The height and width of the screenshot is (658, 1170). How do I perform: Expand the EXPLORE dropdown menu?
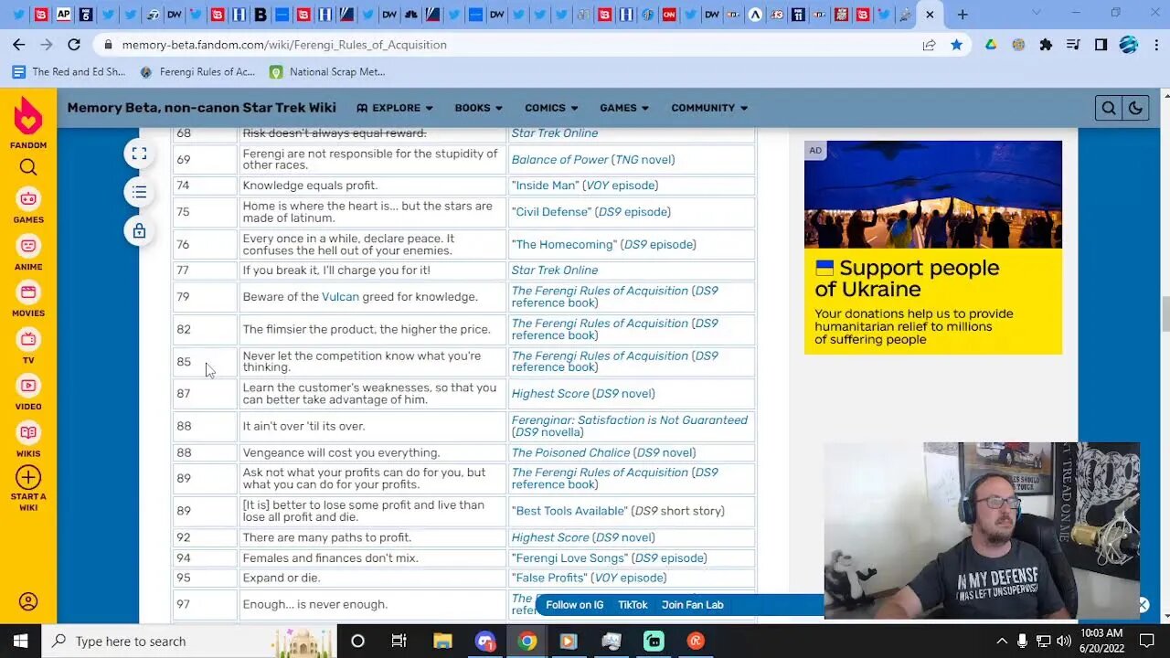coord(395,108)
